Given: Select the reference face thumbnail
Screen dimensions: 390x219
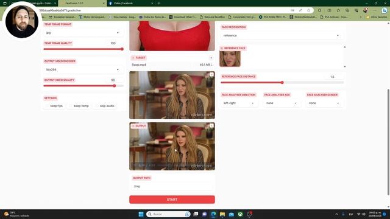Looking at the screenshot, I should pos(230,59).
